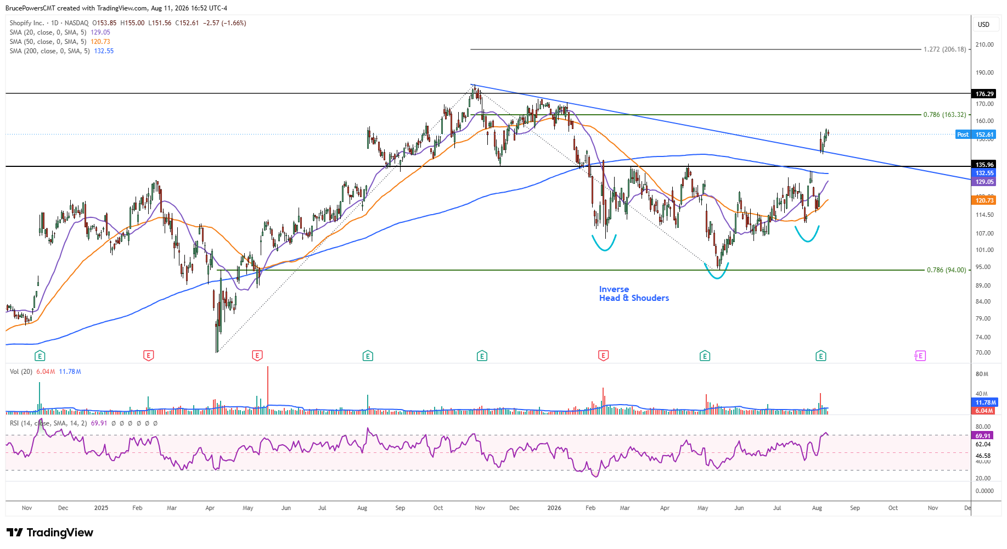
Task: Click the Aug label near 2026 on time axis
Action: click(x=817, y=508)
